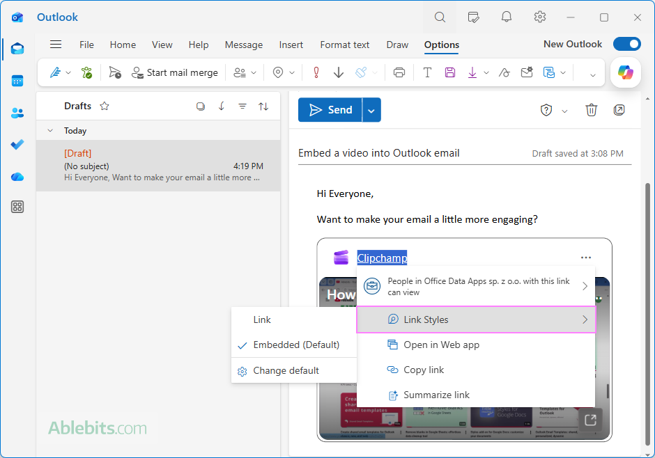Click the new mail envelope icon

click(527, 72)
